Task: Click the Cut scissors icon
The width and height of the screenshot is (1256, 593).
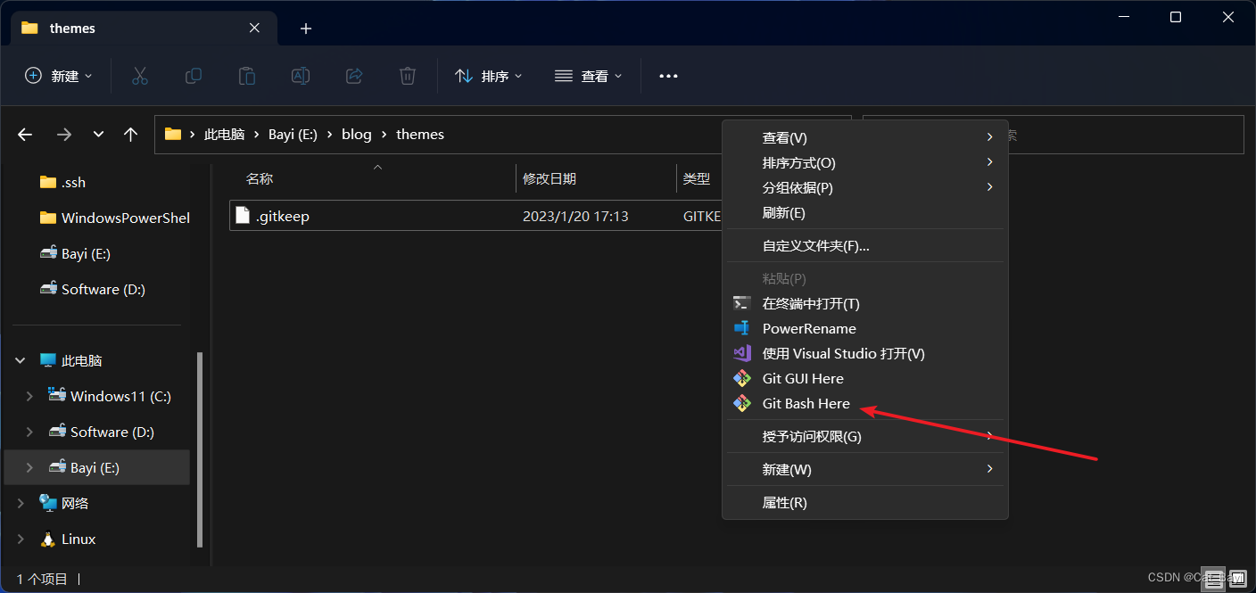Action: tap(139, 76)
